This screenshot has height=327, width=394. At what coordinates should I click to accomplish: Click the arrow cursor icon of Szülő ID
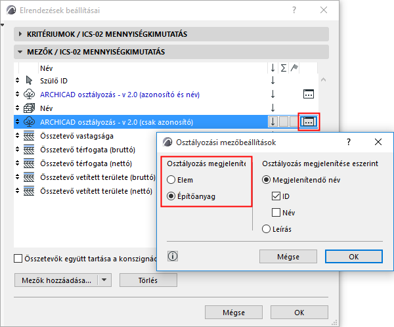coord(29,80)
